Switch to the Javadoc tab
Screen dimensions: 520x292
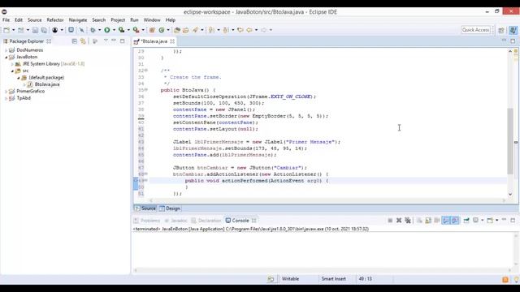pyautogui.click(x=176, y=221)
